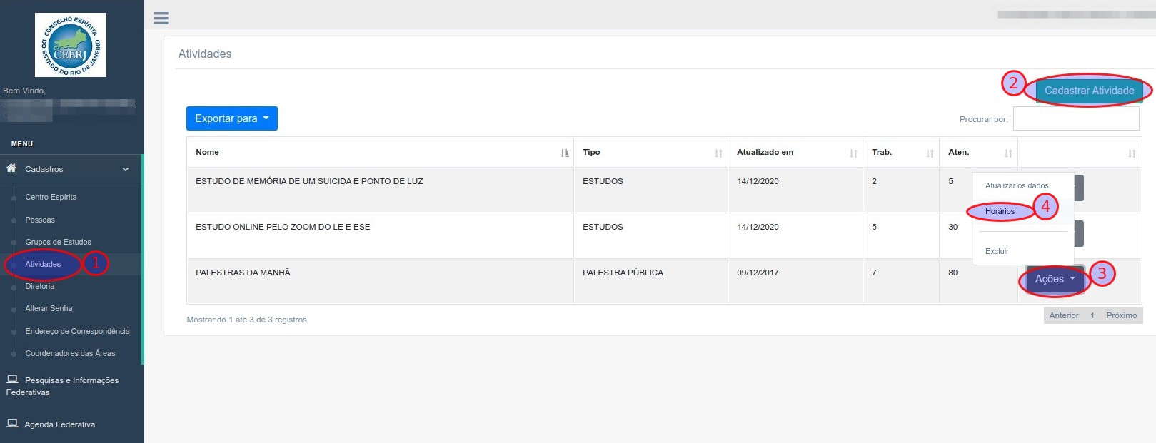Select Atualizar os dados menu option

click(x=1017, y=185)
